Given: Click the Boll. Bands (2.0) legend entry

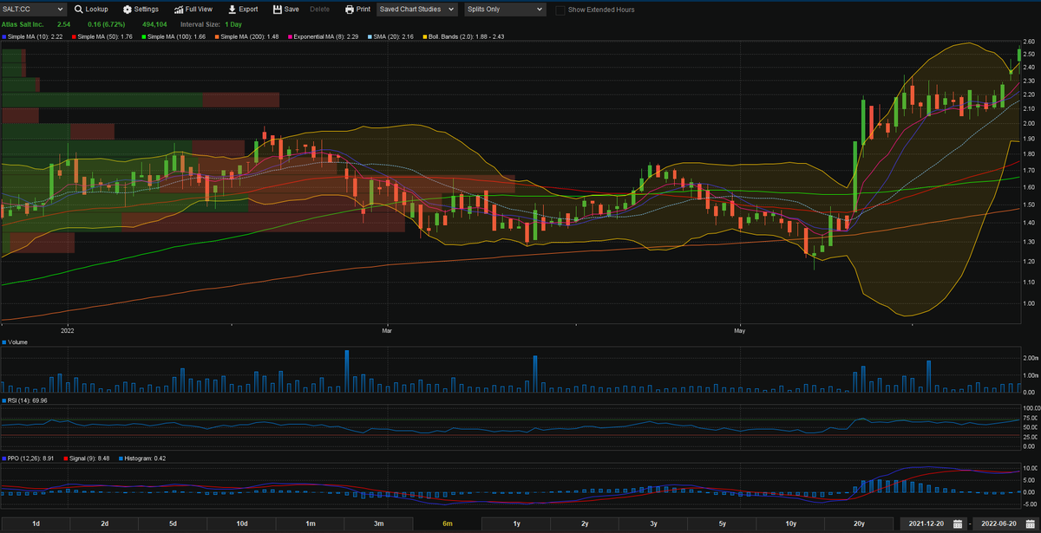Looking at the screenshot, I should (x=462, y=37).
